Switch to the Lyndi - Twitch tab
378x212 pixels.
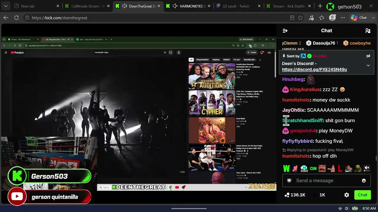239,6
